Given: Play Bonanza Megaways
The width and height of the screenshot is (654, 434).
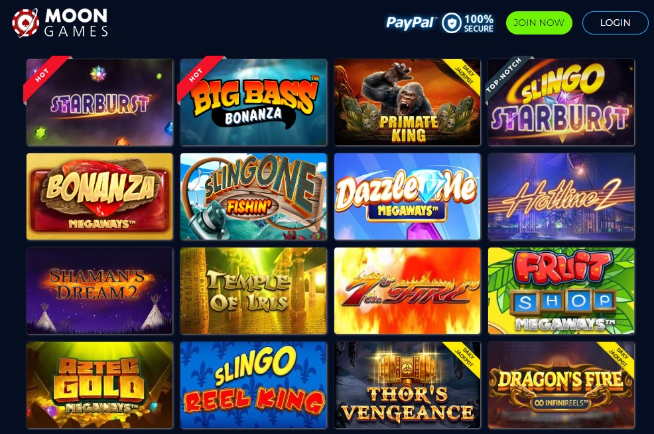Looking at the screenshot, I should pos(99,196).
